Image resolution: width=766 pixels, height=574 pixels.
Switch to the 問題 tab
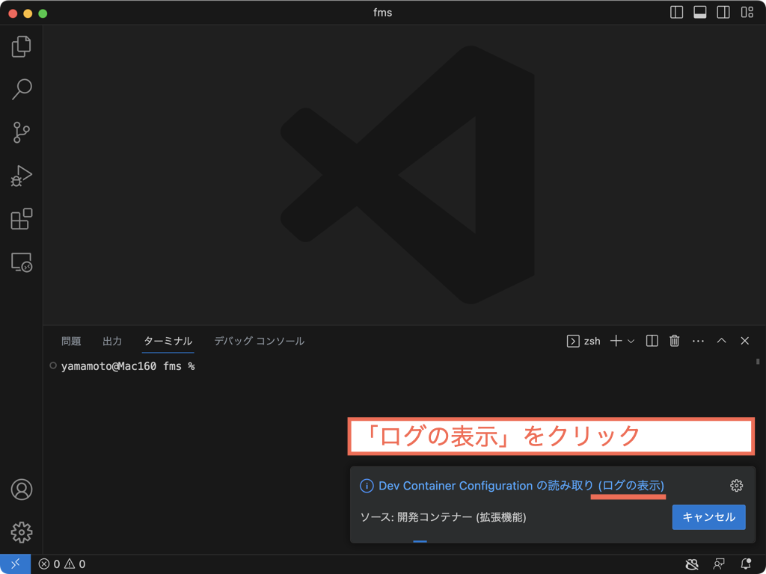click(71, 341)
